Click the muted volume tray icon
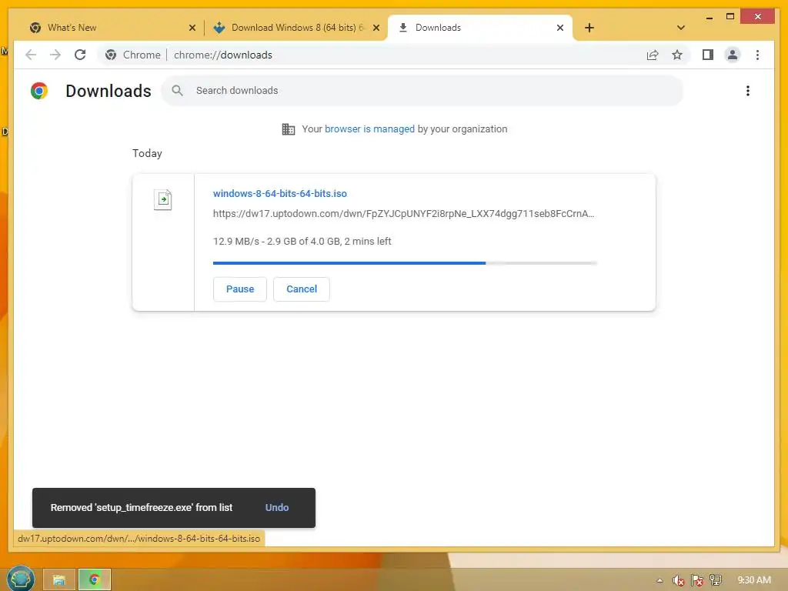This screenshot has width=788, height=591. tap(679, 580)
